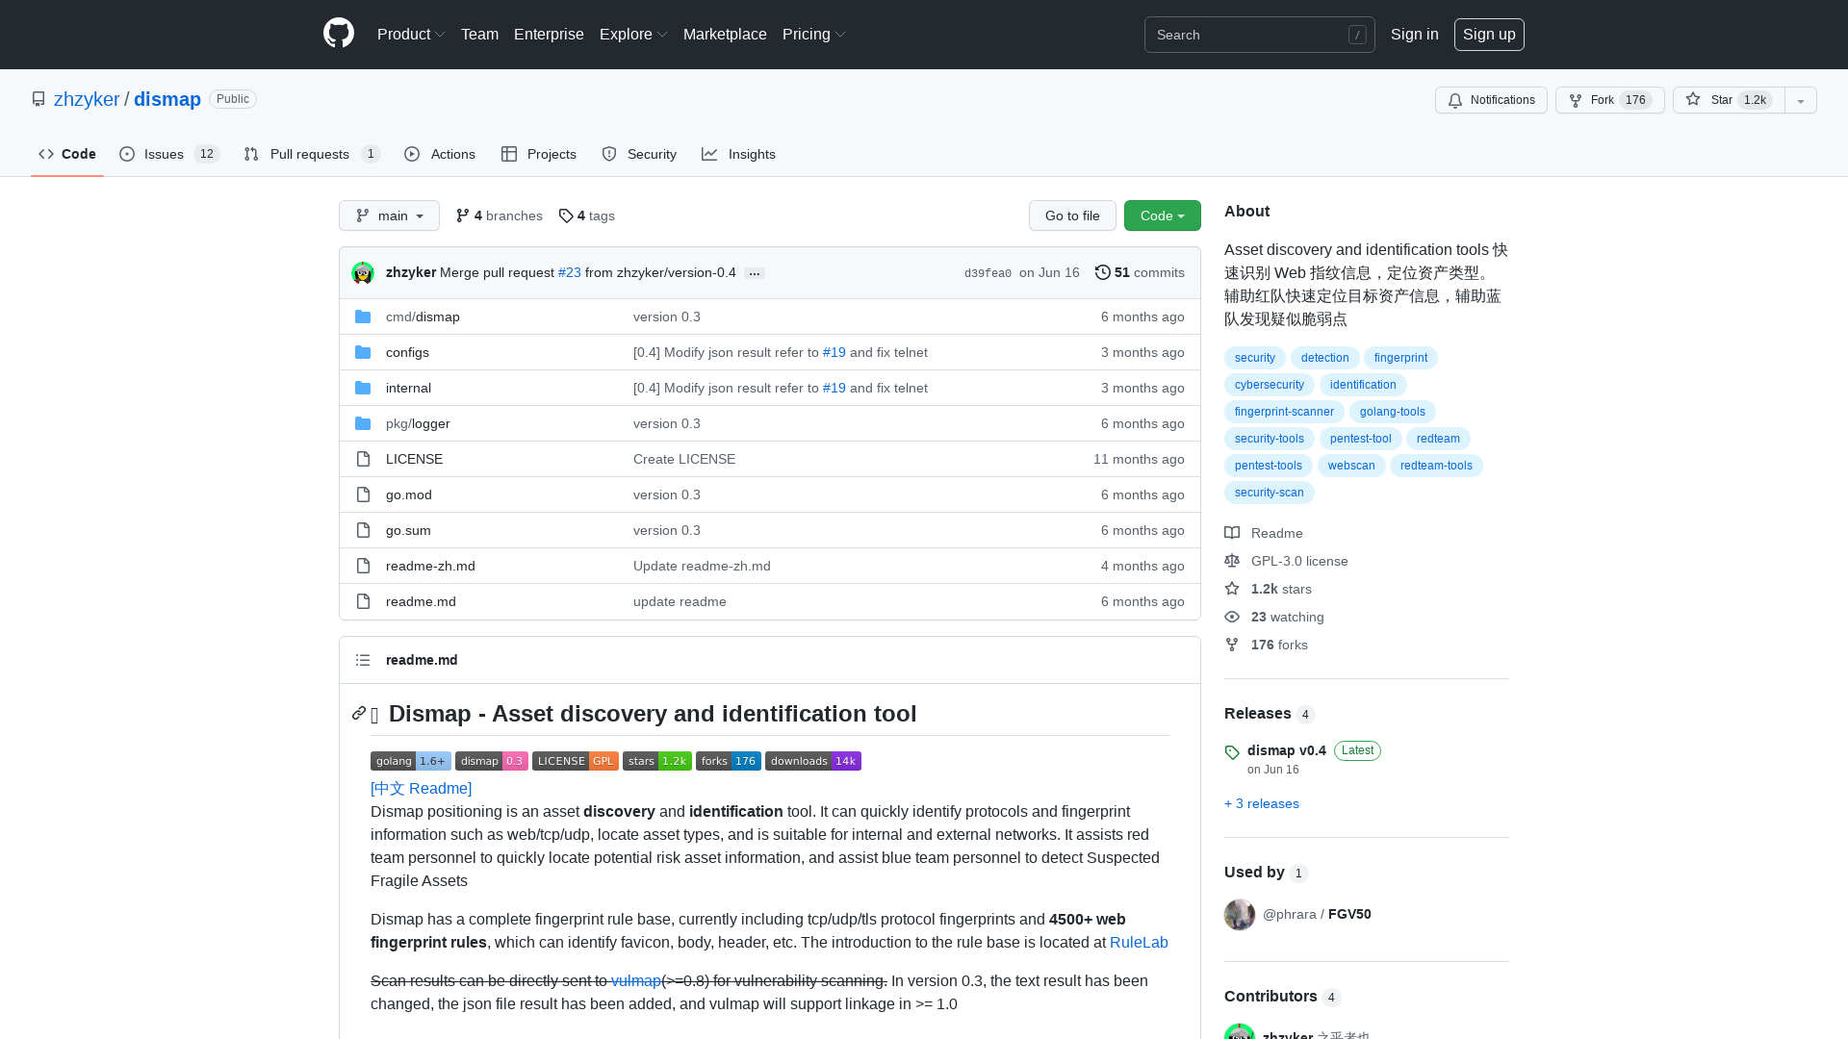1848x1039 pixels.
Task: Select the Code tab
Action: pyautogui.click(x=67, y=154)
